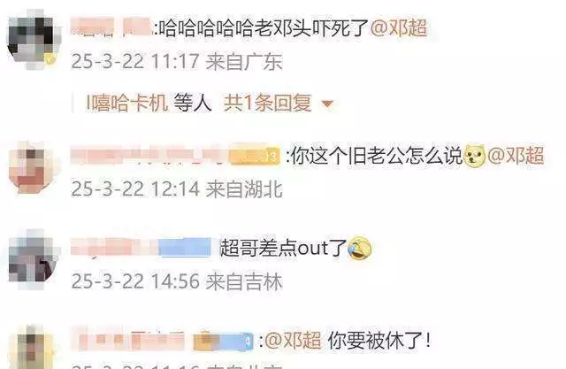This screenshot has width=566, height=369.
Task: Click the blurred username of the first commenter
Action: tap(111, 27)
